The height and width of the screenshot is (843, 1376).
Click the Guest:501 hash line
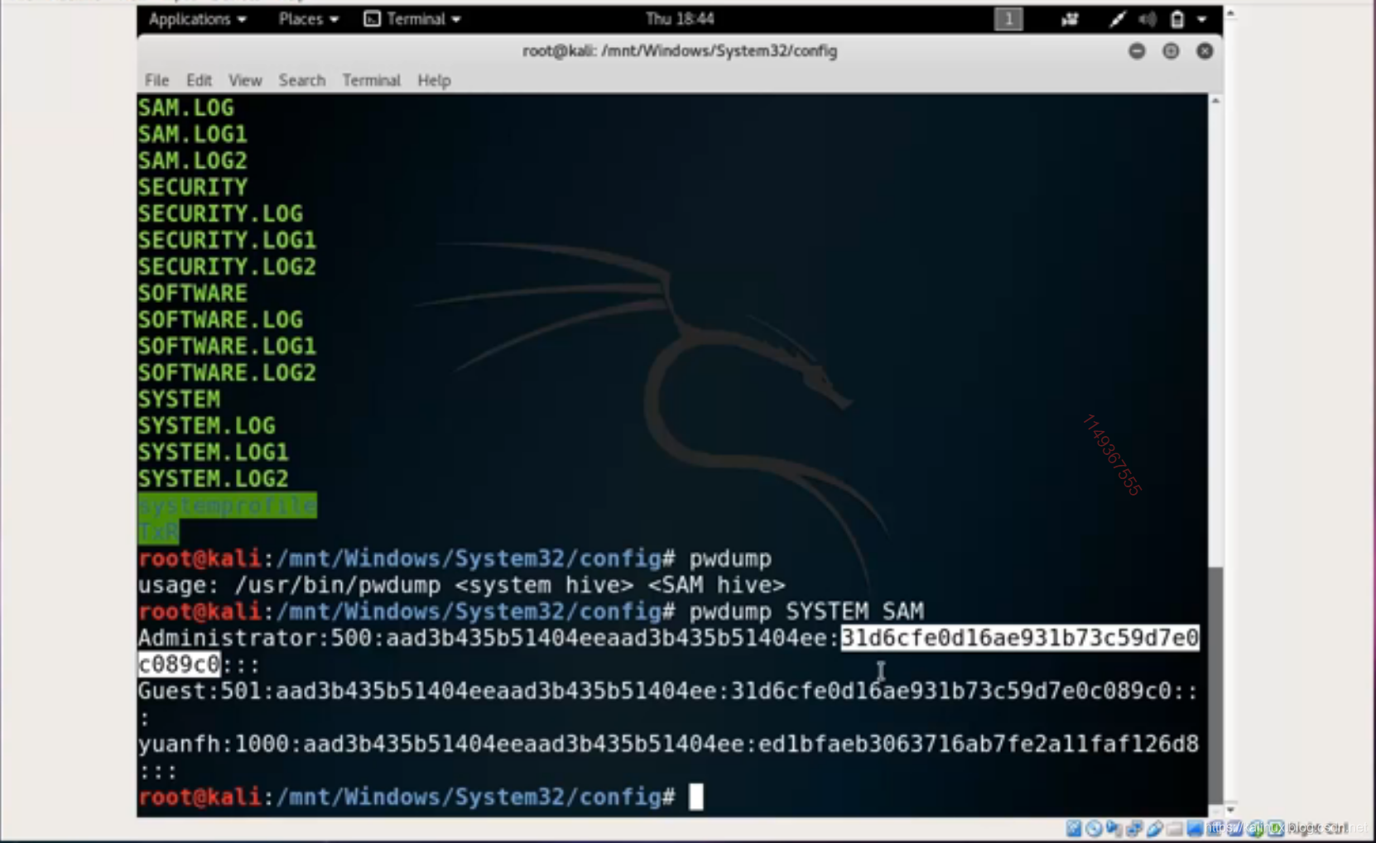click(668, 704)
